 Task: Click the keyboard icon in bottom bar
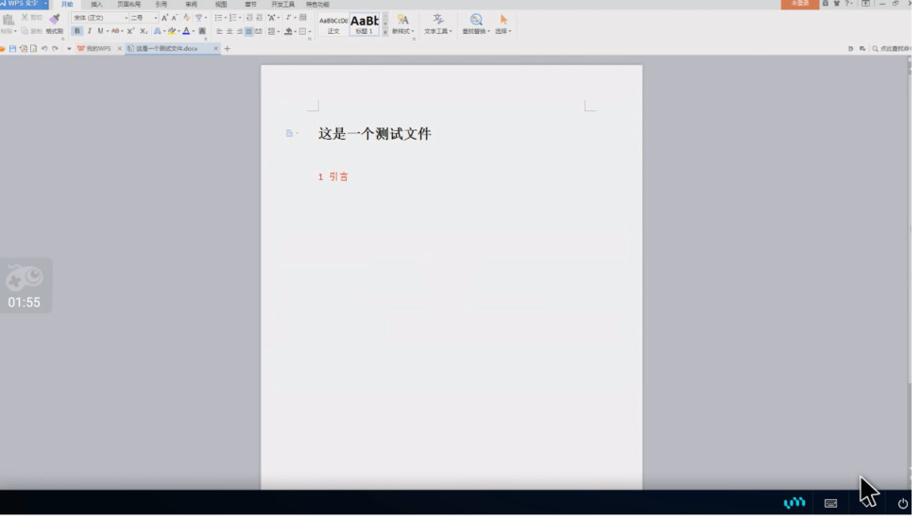[x=830, y=503]
